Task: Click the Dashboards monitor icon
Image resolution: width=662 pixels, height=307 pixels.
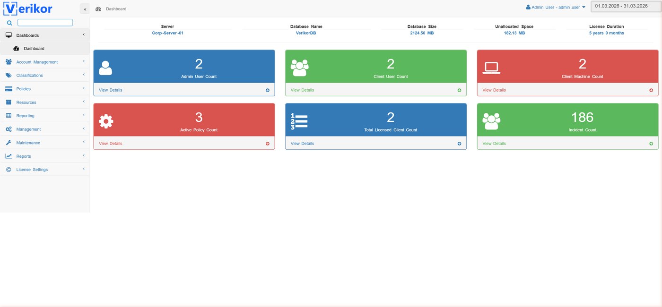Action: [x=9, y=35]
